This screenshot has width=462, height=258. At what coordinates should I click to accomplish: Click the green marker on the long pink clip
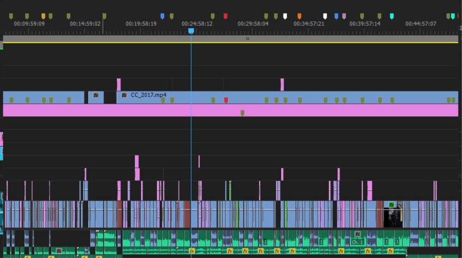[x=242, y=113]
